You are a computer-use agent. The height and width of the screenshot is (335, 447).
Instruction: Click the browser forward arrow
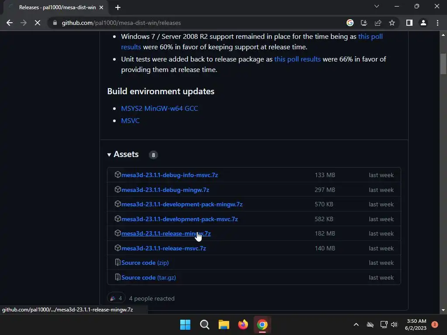point(24,23)
